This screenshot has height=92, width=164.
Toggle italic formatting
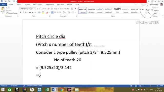click(23, 13)
